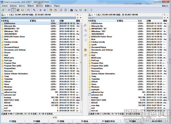Go to parent directory in left panel
Viewport: 171px width, 124px height.
tap(81, 15)
